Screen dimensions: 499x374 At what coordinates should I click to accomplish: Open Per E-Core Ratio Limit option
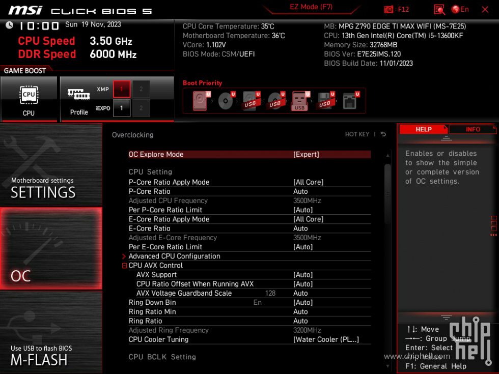(249, 247)
